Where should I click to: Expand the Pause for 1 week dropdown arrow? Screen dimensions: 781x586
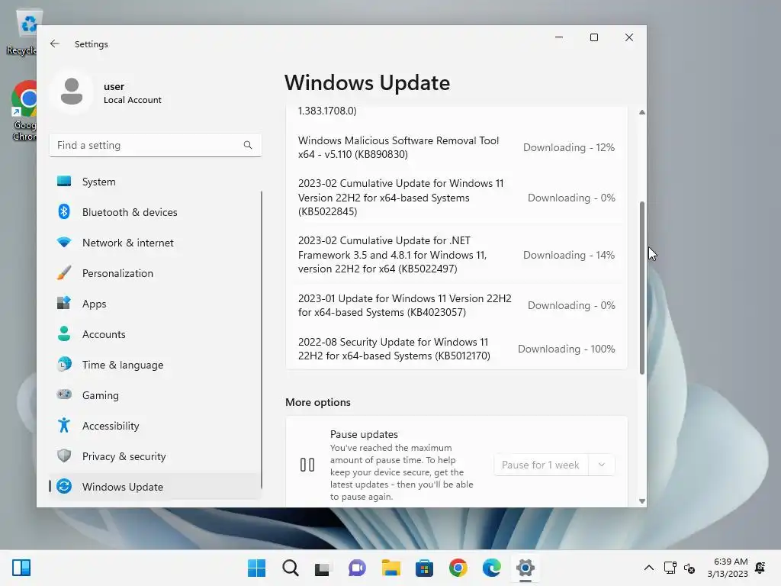pyautogui.click(x=602, y=465)
